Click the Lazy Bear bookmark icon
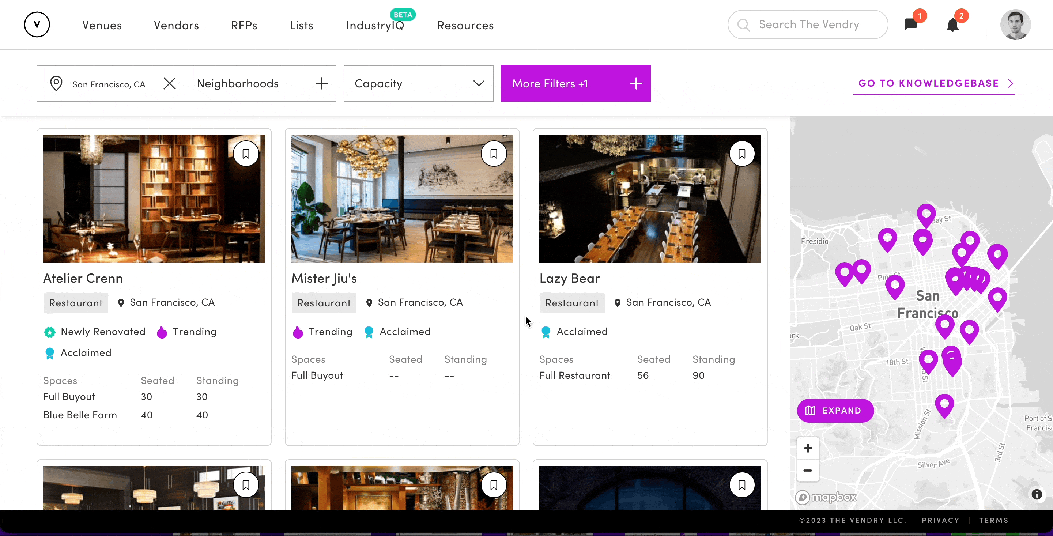The height and width of the screenshot is (536, 1053). coord(742,153)
